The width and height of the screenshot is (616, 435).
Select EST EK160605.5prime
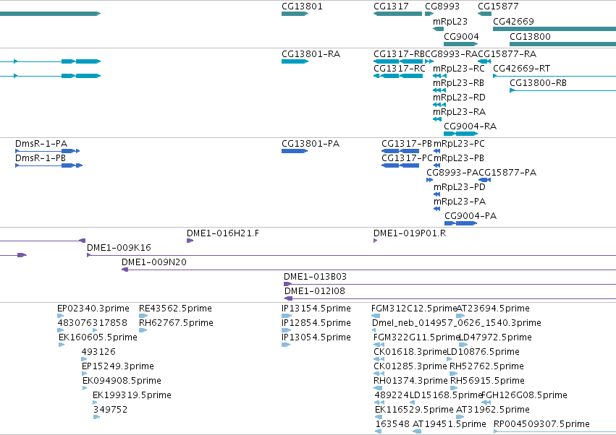62,345
